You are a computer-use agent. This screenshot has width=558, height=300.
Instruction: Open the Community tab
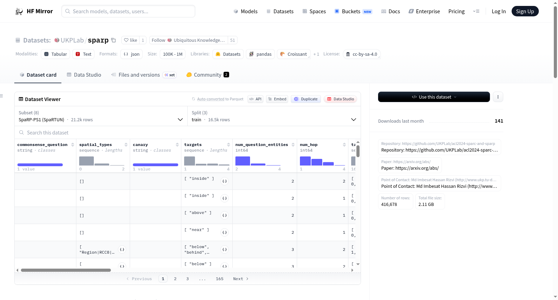click(208, 75)
